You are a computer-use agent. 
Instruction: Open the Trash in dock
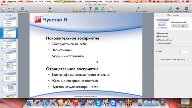click(x=163, y=103)
